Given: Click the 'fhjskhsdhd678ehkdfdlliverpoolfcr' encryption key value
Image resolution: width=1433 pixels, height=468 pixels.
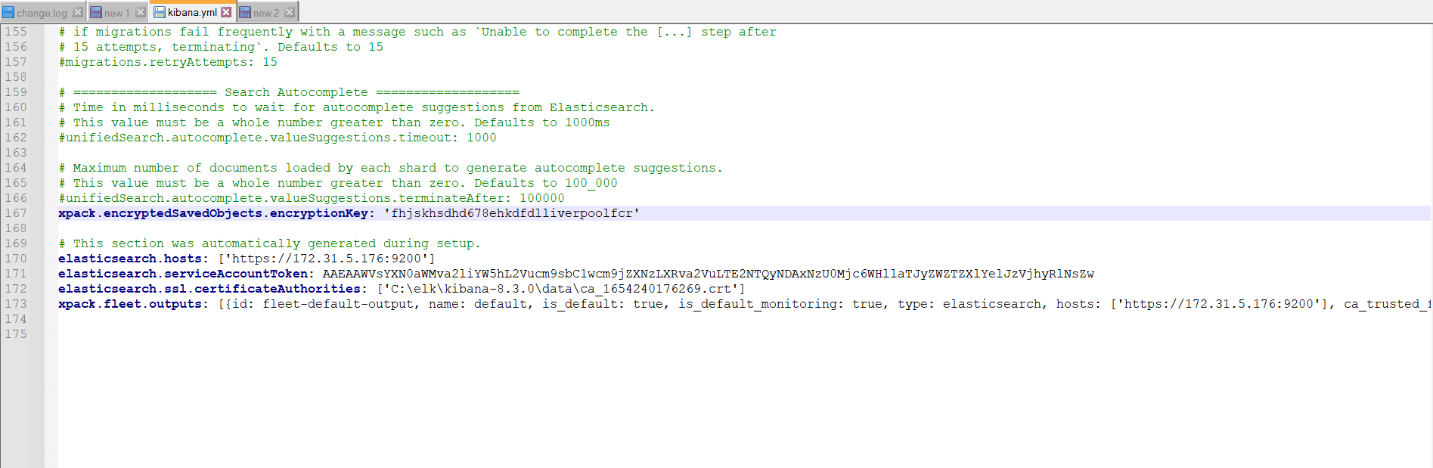Looking at the screenshot, I should 512,213.
